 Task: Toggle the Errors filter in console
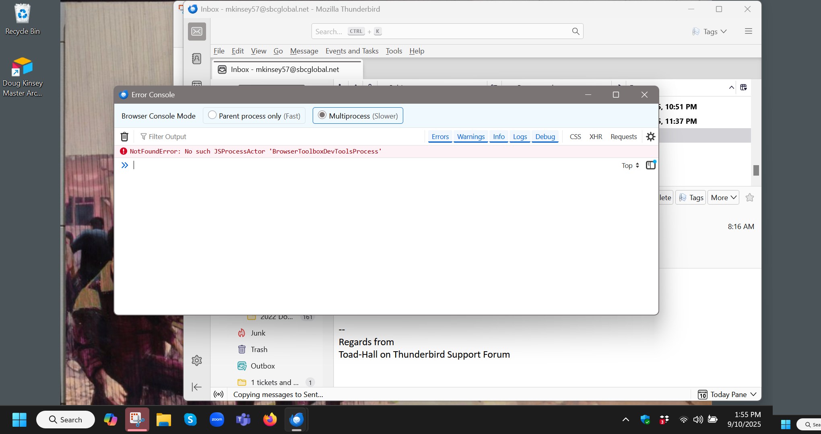pos(440,137)
